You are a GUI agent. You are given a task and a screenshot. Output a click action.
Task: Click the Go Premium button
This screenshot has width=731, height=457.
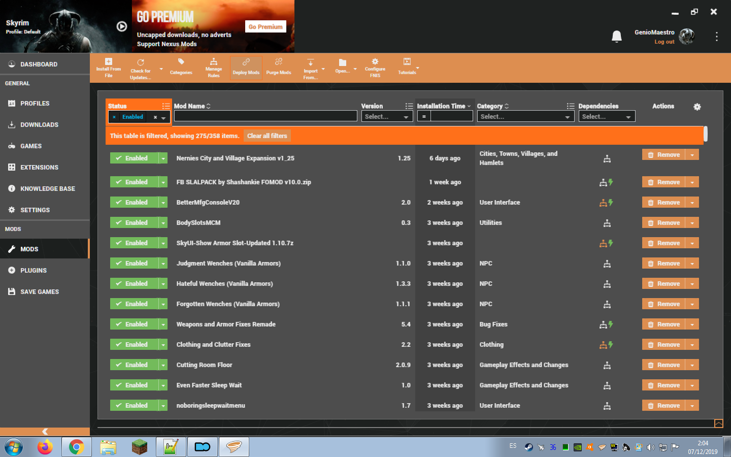coord(265,27)
